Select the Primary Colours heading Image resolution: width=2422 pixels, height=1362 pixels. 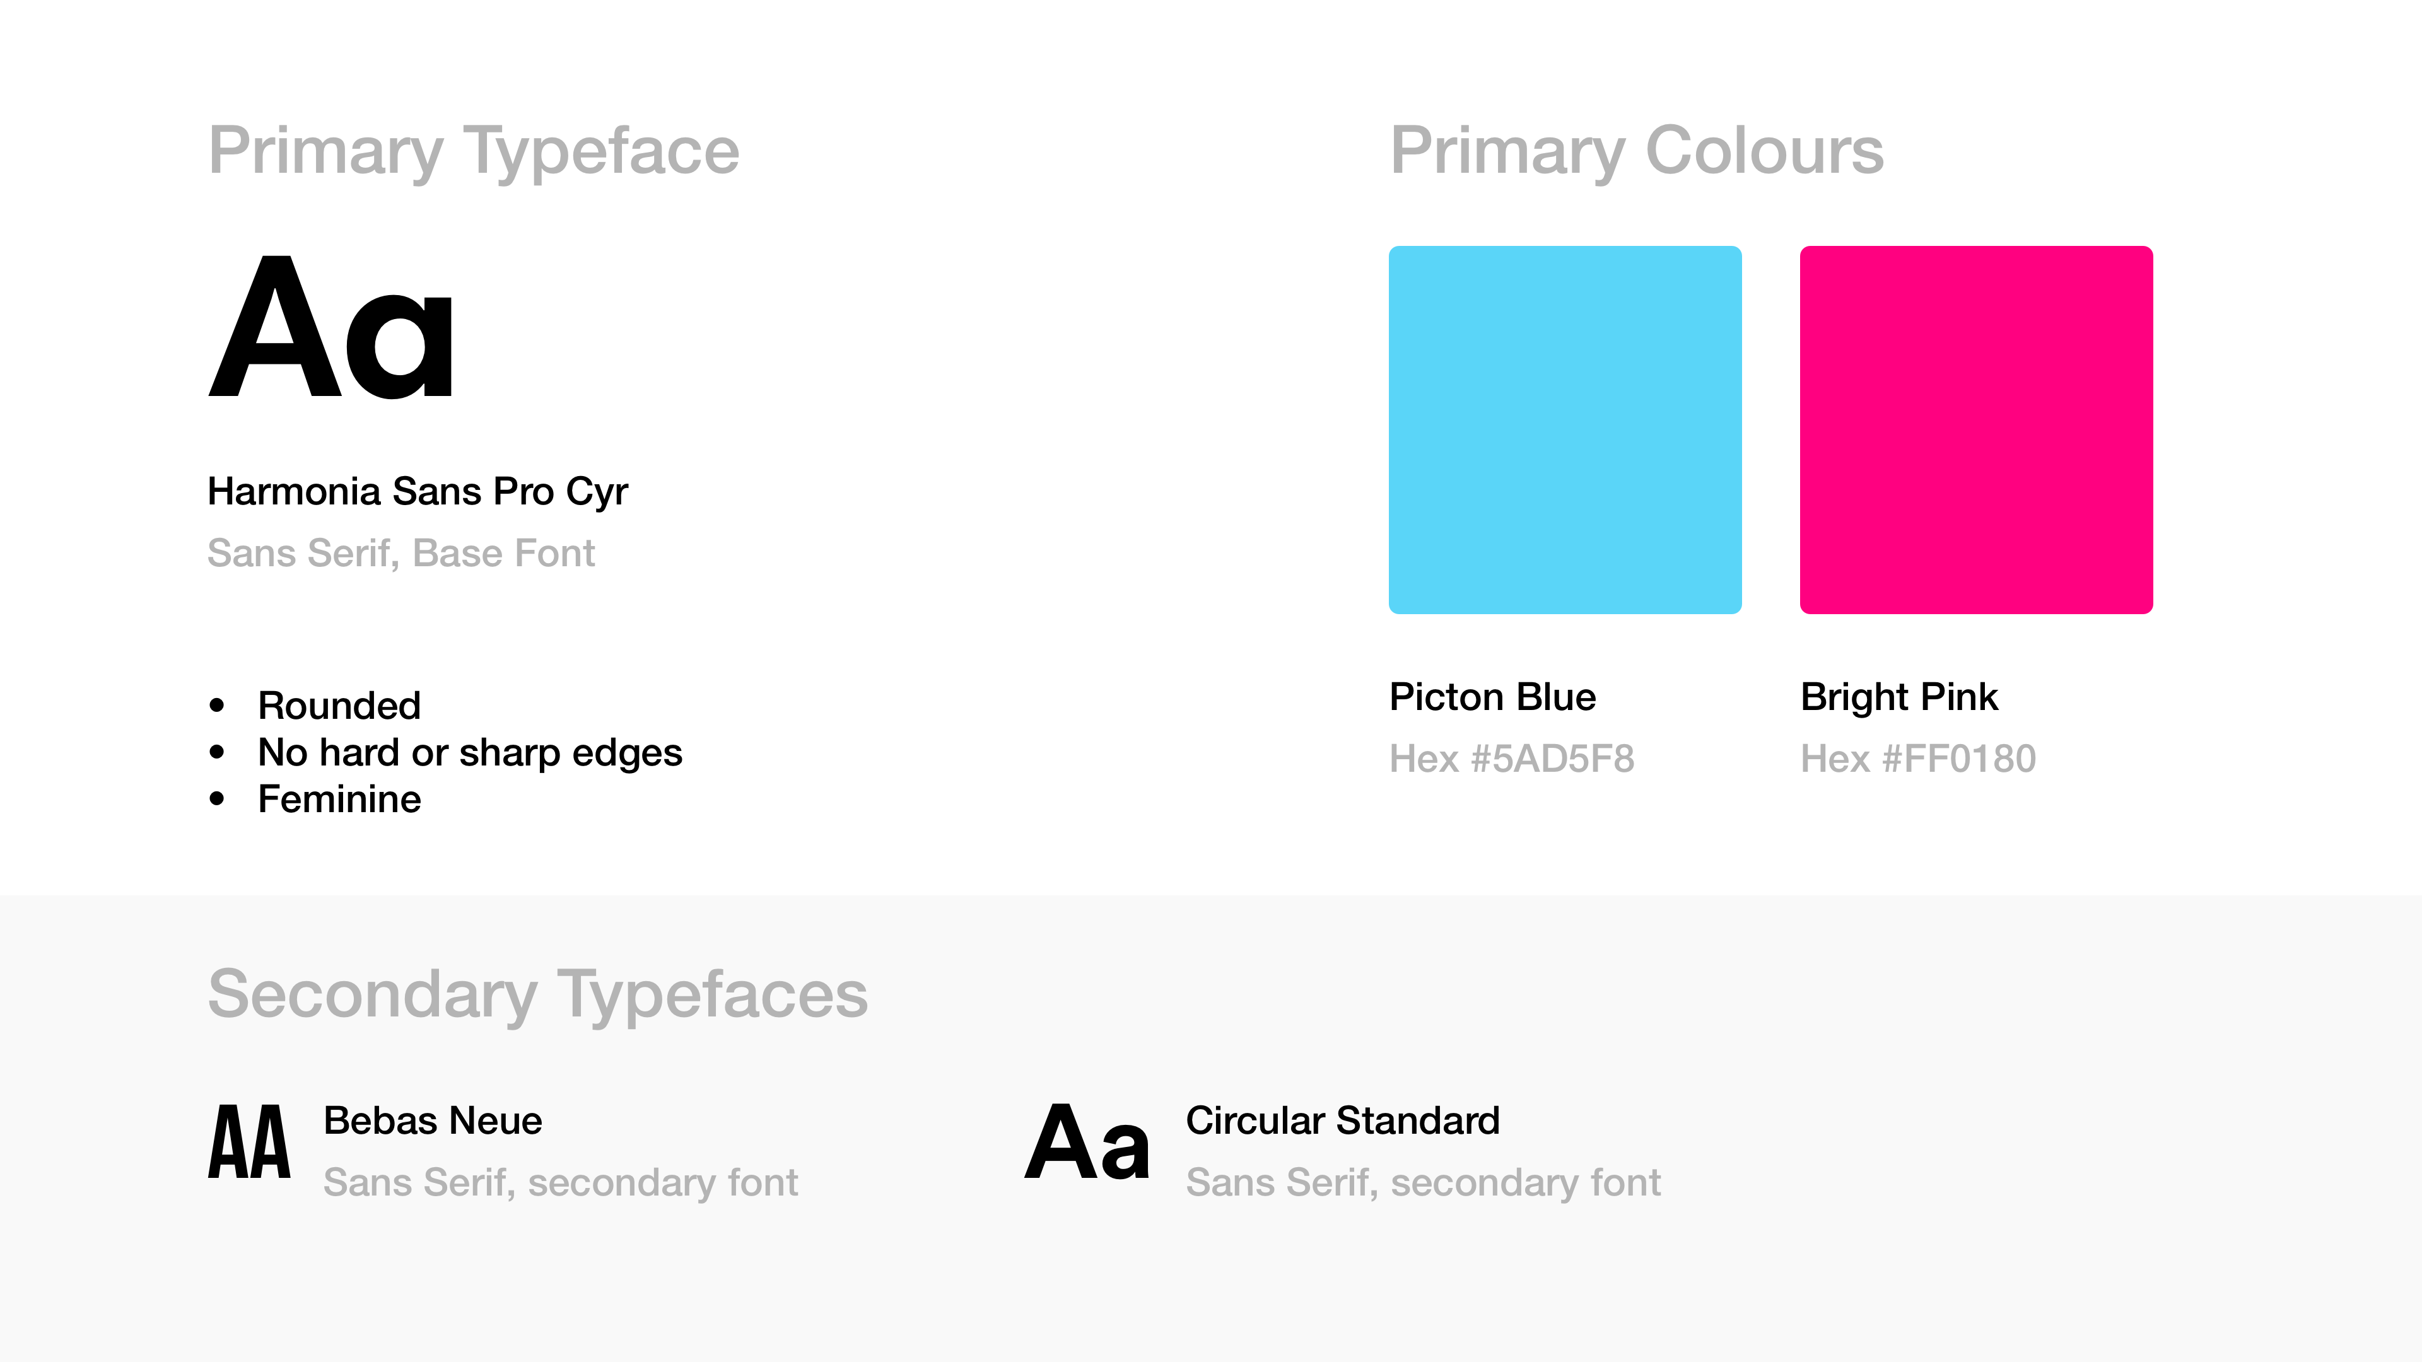click(1637, 151)
